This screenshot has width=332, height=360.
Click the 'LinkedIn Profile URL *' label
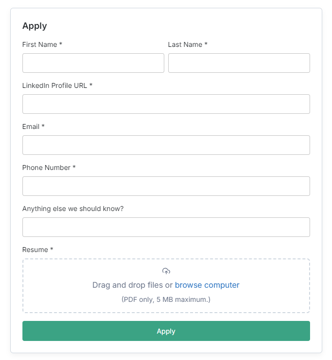(x=57, y=85)
